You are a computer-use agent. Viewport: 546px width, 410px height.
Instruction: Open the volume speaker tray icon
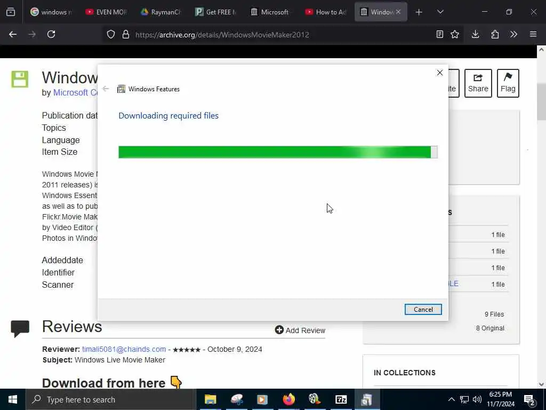(477, 399)
